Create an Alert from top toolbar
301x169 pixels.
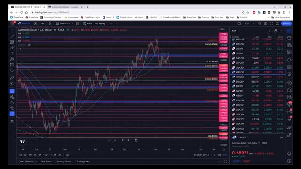point(87,23)
